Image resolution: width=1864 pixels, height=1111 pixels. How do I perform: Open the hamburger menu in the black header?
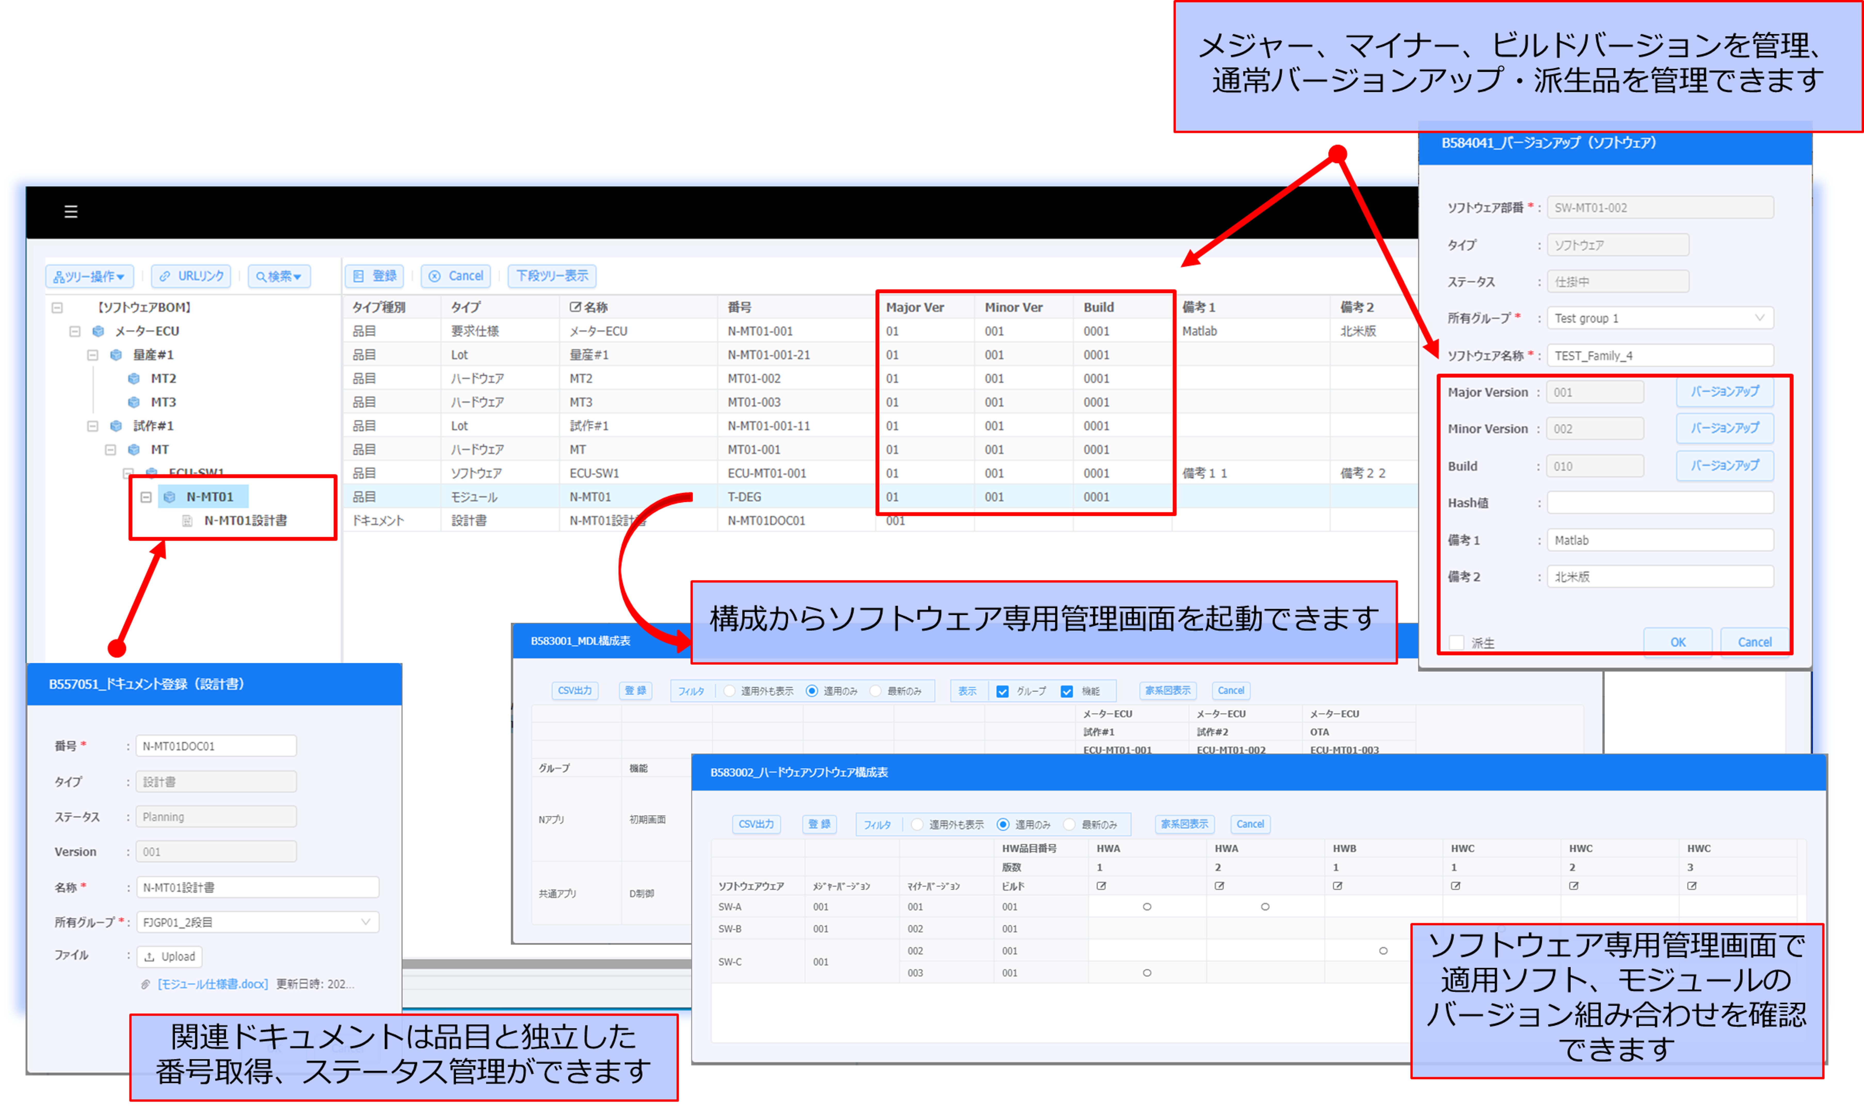click(71, 212)
